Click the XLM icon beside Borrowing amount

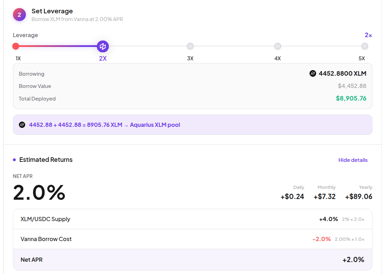pos(313,73)
